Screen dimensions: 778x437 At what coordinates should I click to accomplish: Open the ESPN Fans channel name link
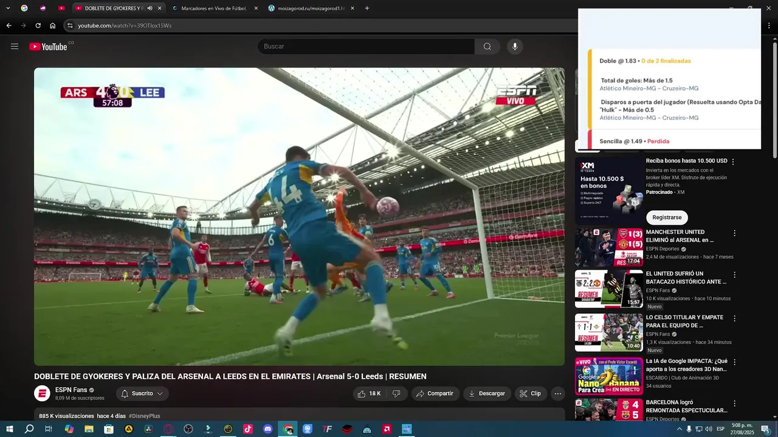[x=71, y=390]
